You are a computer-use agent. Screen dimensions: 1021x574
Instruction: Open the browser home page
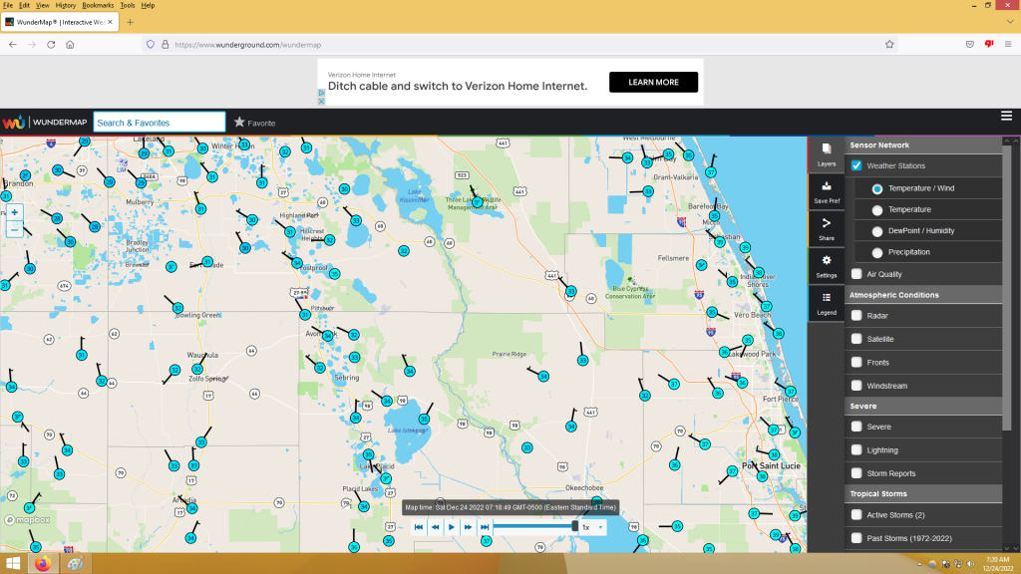tap(70, 44)
